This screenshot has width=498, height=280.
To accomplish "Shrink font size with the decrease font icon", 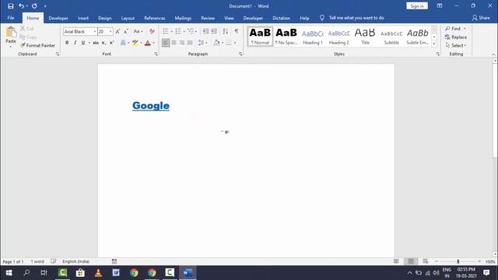I will (126, 31).
